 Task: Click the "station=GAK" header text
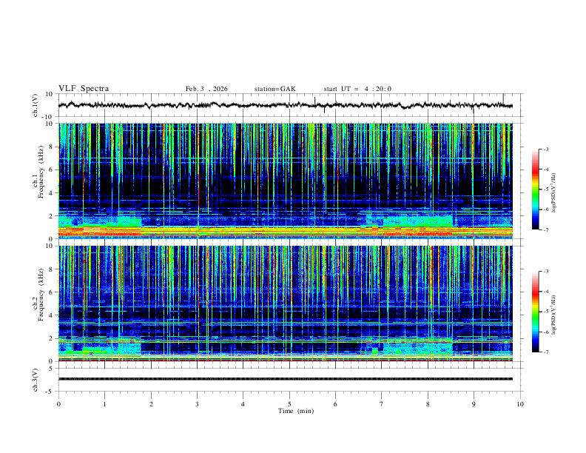pyautogui.click(x=275, y=89)
